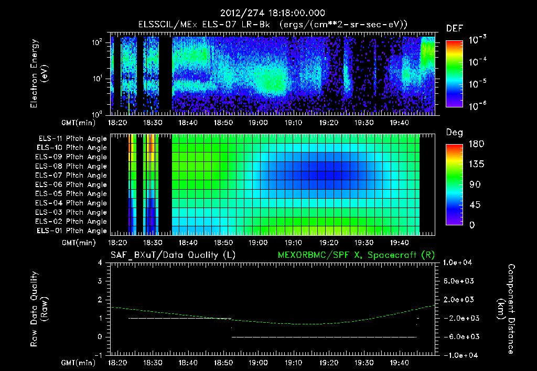This screenshot has height=371, width=537.
Task: Click the 180 value on the Deg scale
Action: (476, 144)
